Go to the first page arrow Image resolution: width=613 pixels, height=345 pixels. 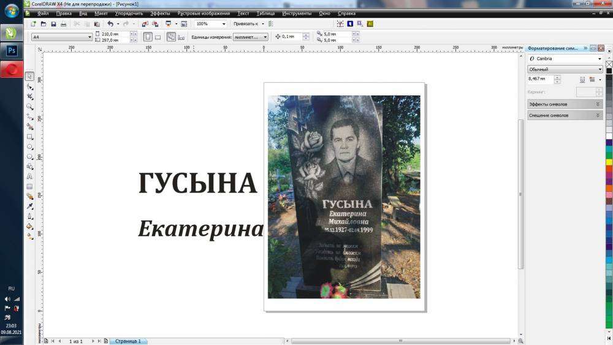(x=53, y=341)
